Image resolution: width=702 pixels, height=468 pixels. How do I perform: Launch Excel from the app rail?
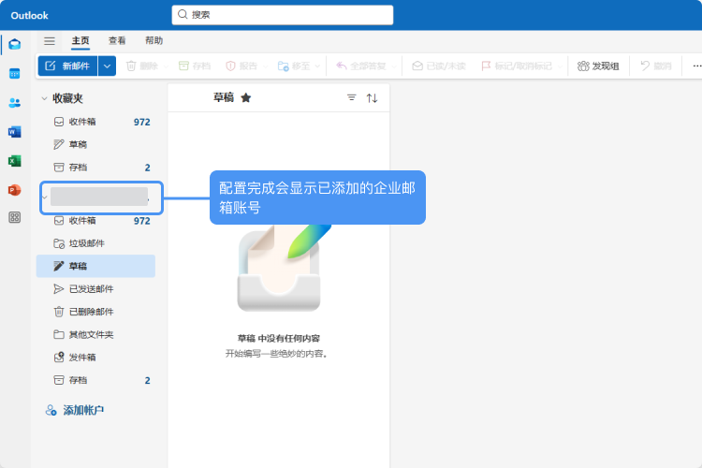[x=14, y=160]
